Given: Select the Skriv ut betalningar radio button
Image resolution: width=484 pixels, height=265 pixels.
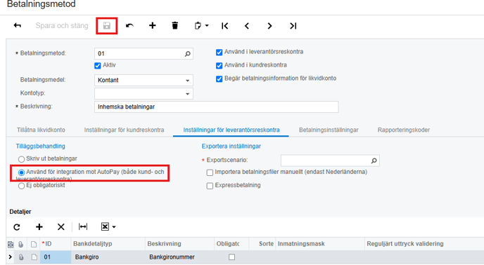Looking at the screenshot, I should point(21,159).
